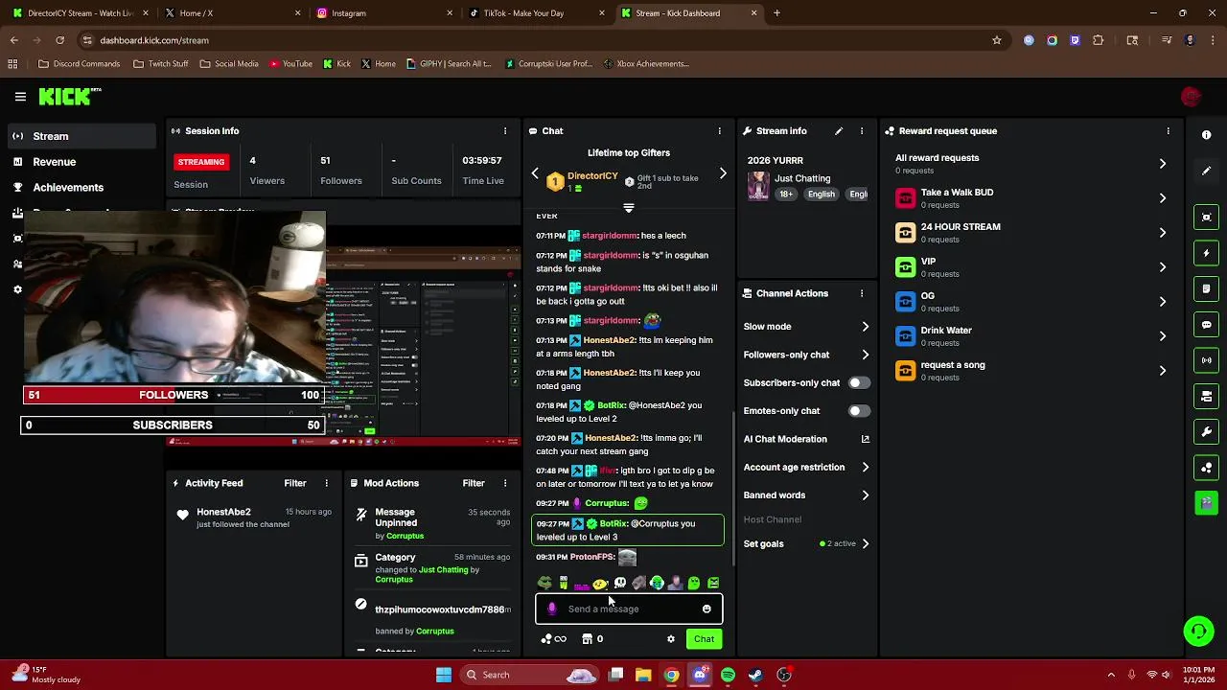Open the hamburger menu beside Kick logo

tap(20, 97)
